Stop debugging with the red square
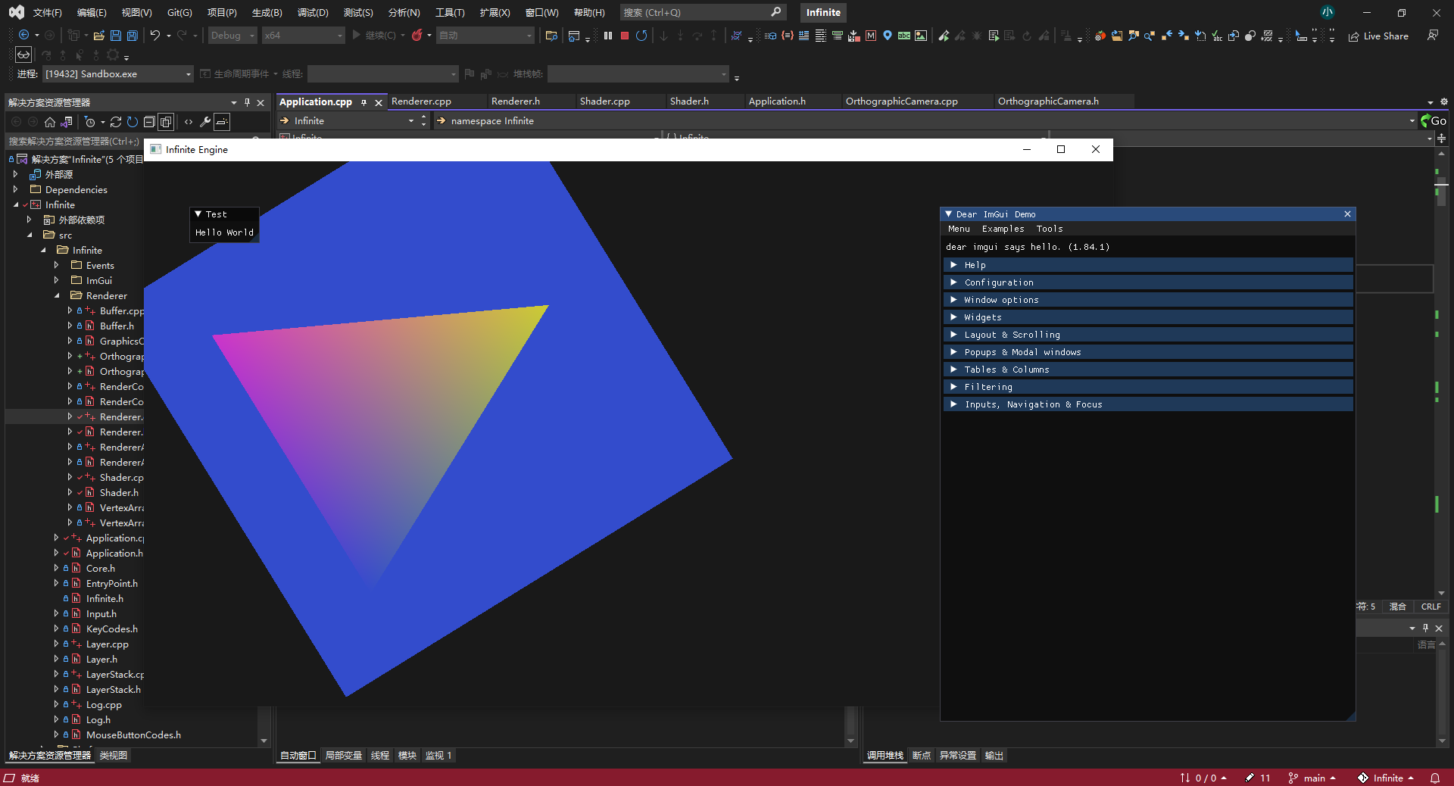Image resolution: width=1454 pixels, height=786 pixels. [625, 36]
